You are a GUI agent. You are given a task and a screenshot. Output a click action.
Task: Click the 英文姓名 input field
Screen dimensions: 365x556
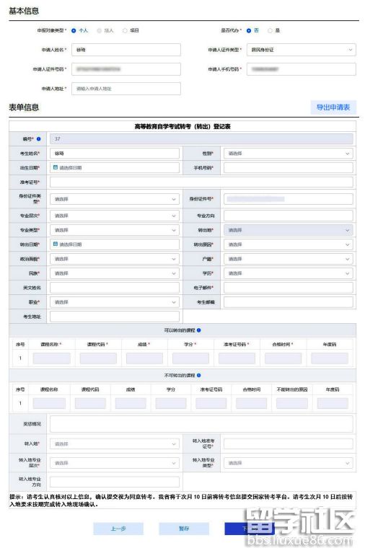(114, 288)
